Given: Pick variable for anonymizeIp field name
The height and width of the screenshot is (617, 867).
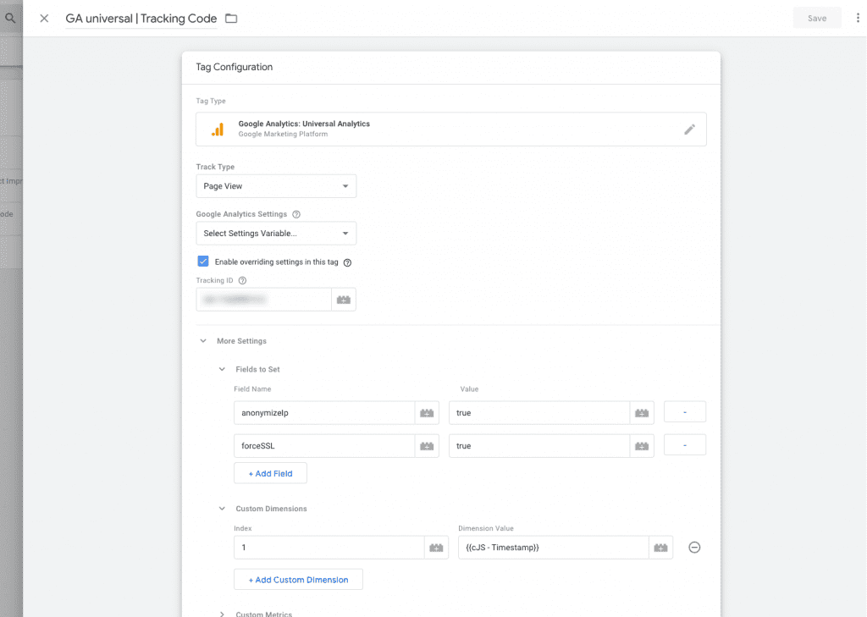Looking at the screenshot, I should (427, 413).
